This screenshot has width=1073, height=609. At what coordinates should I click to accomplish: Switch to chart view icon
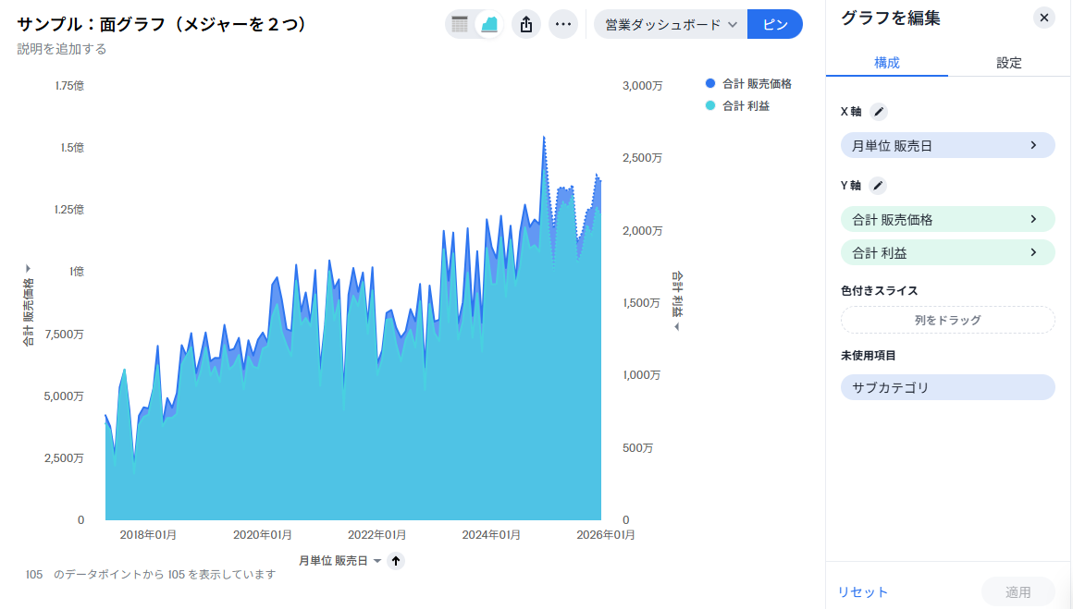pyautogui.click(x=489, y=25)
